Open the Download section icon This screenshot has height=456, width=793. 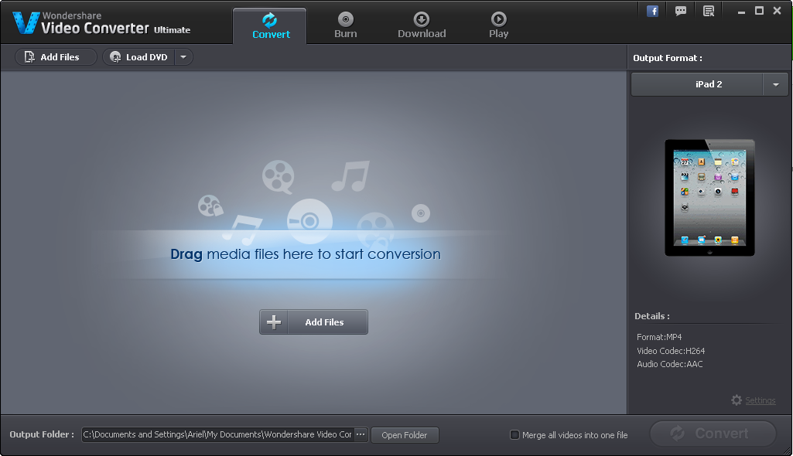pyautogui.click(x=421, y=18)
